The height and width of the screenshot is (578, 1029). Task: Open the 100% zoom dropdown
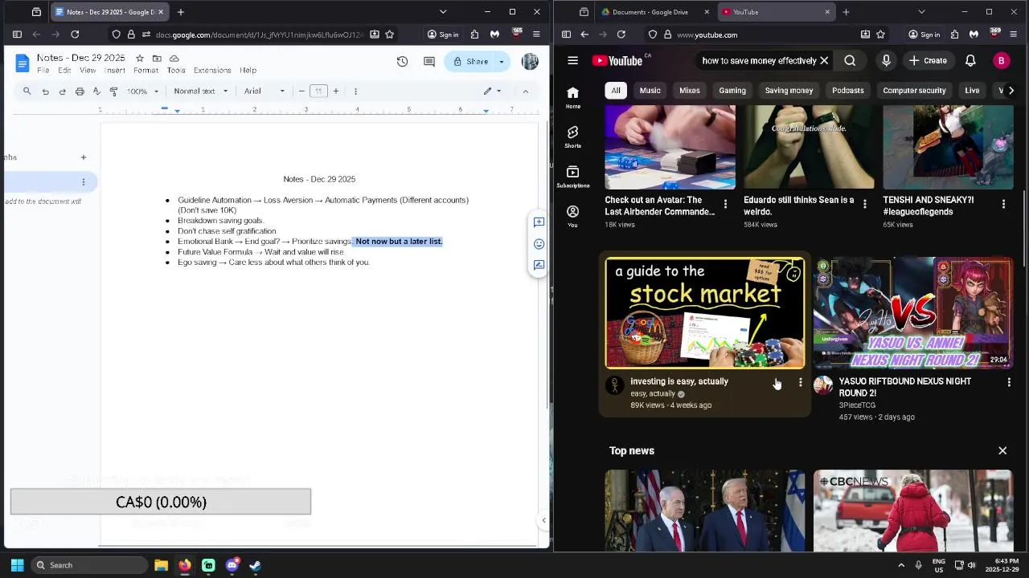pyautogui.click(x=143, y=91)
